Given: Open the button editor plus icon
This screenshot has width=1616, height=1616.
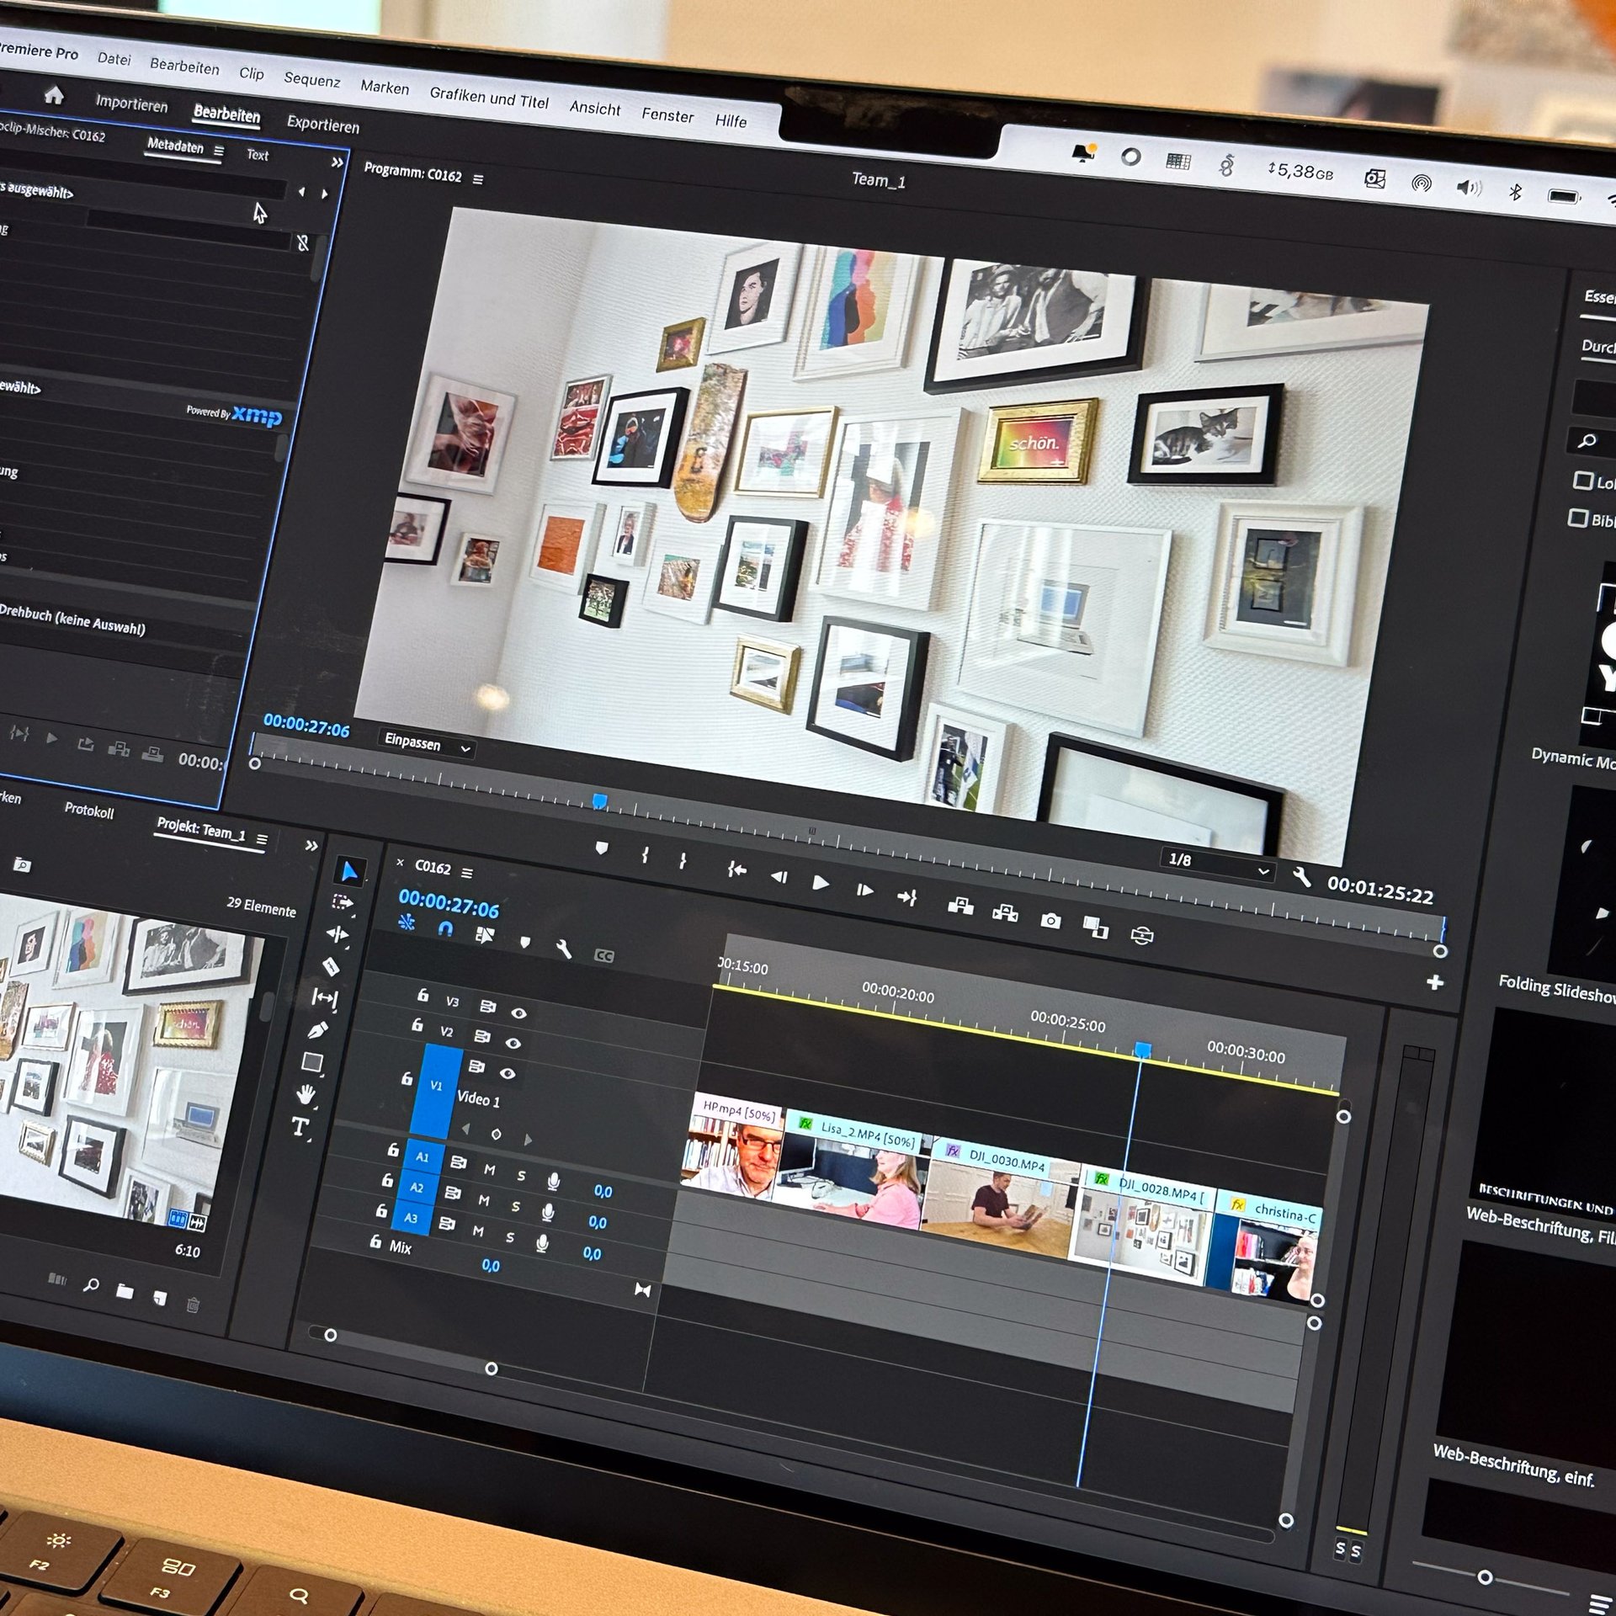Looking at the screenshot, I should click(x=1435, y=982).
